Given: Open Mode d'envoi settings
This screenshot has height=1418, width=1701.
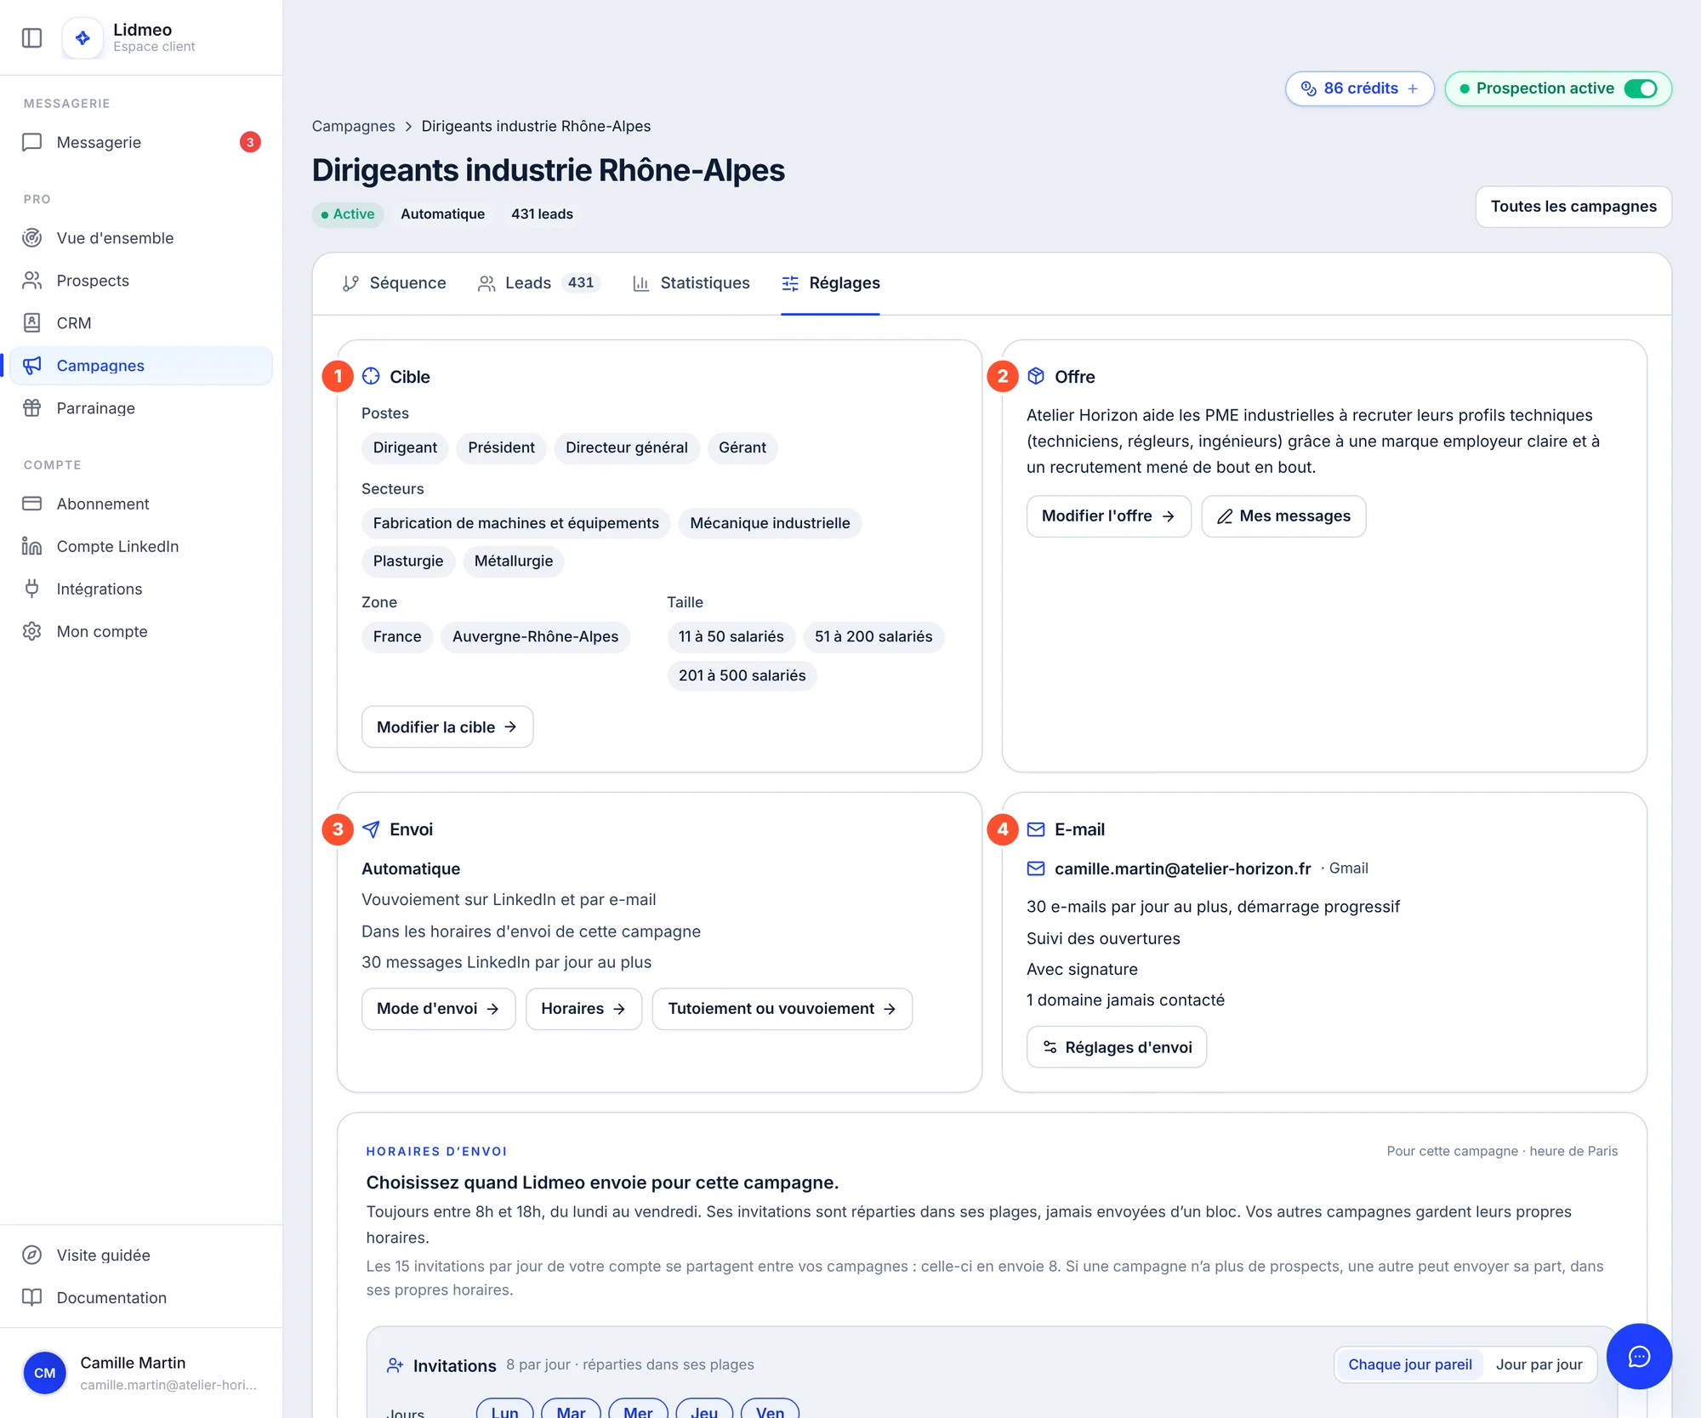Looking at the screenshot, I should click(x=438, y=1009).
